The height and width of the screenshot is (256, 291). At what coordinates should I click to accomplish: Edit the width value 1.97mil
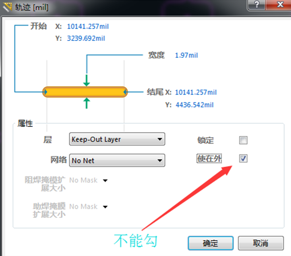pos(186,55)
